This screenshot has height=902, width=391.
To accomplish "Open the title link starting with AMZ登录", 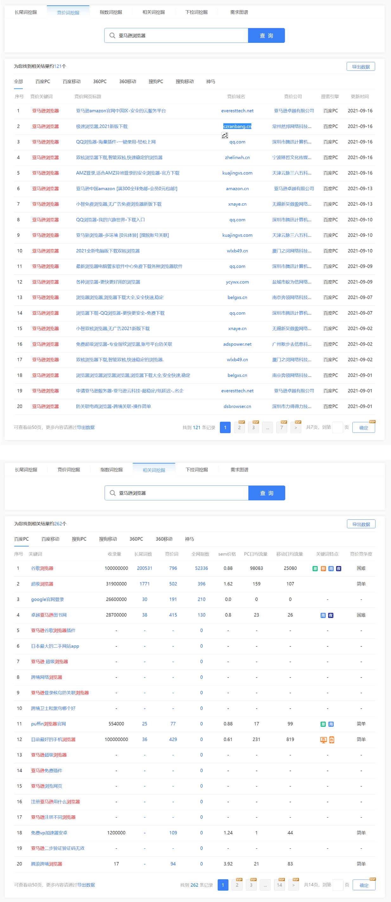I will point(128,173).
